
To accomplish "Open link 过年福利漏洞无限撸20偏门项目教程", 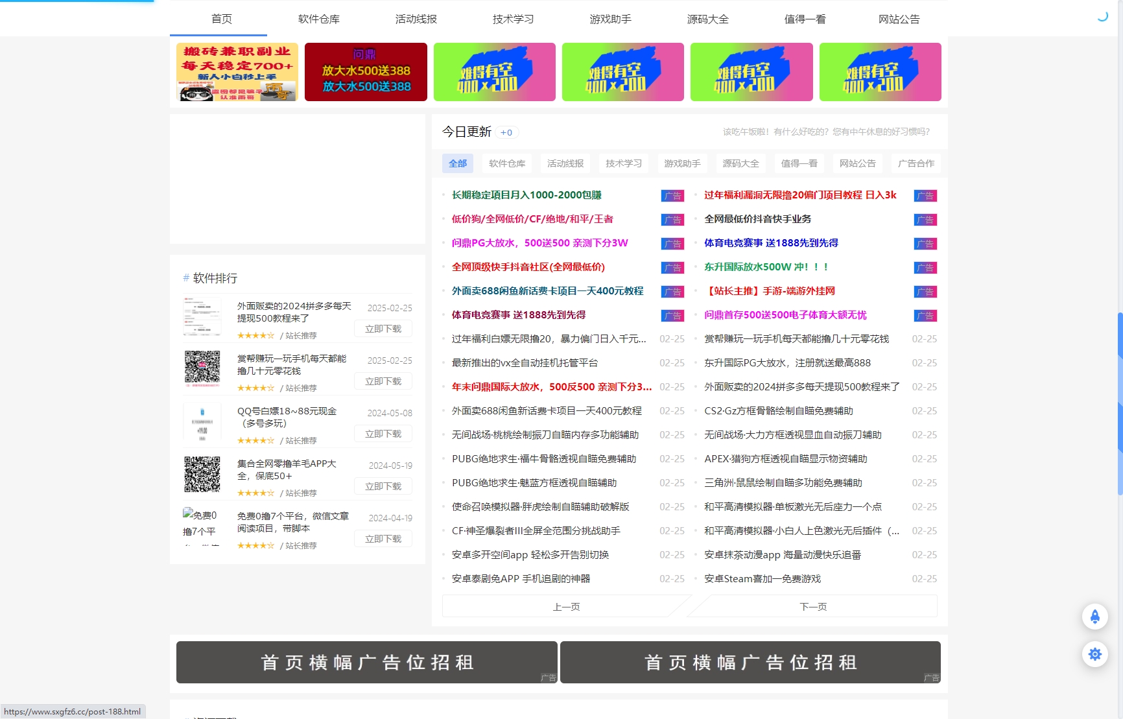I will tap(800, 195).
